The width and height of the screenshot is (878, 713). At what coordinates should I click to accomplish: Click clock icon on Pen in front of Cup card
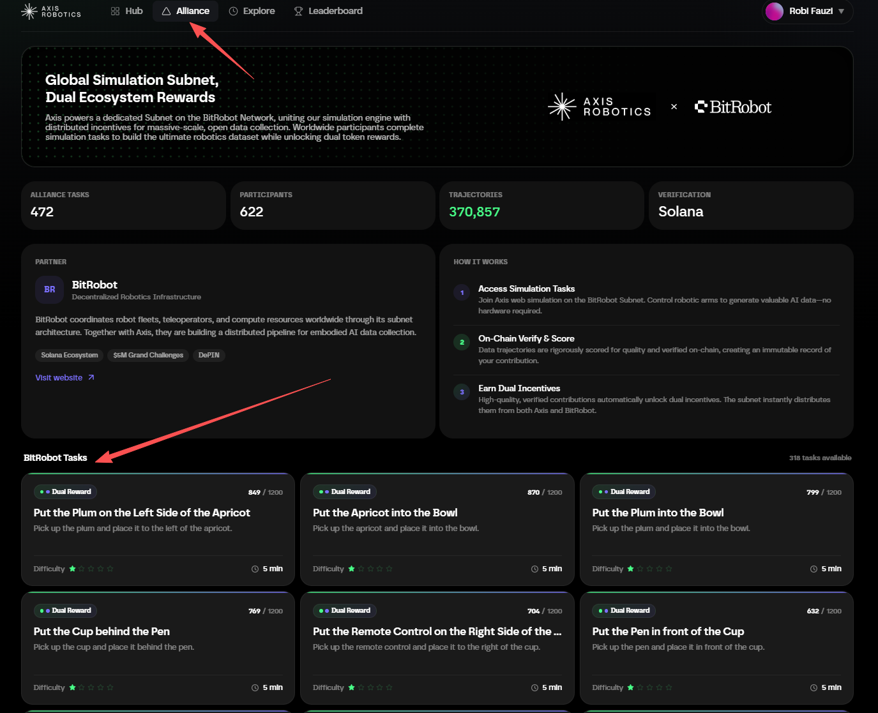click(x=814, y=687)
